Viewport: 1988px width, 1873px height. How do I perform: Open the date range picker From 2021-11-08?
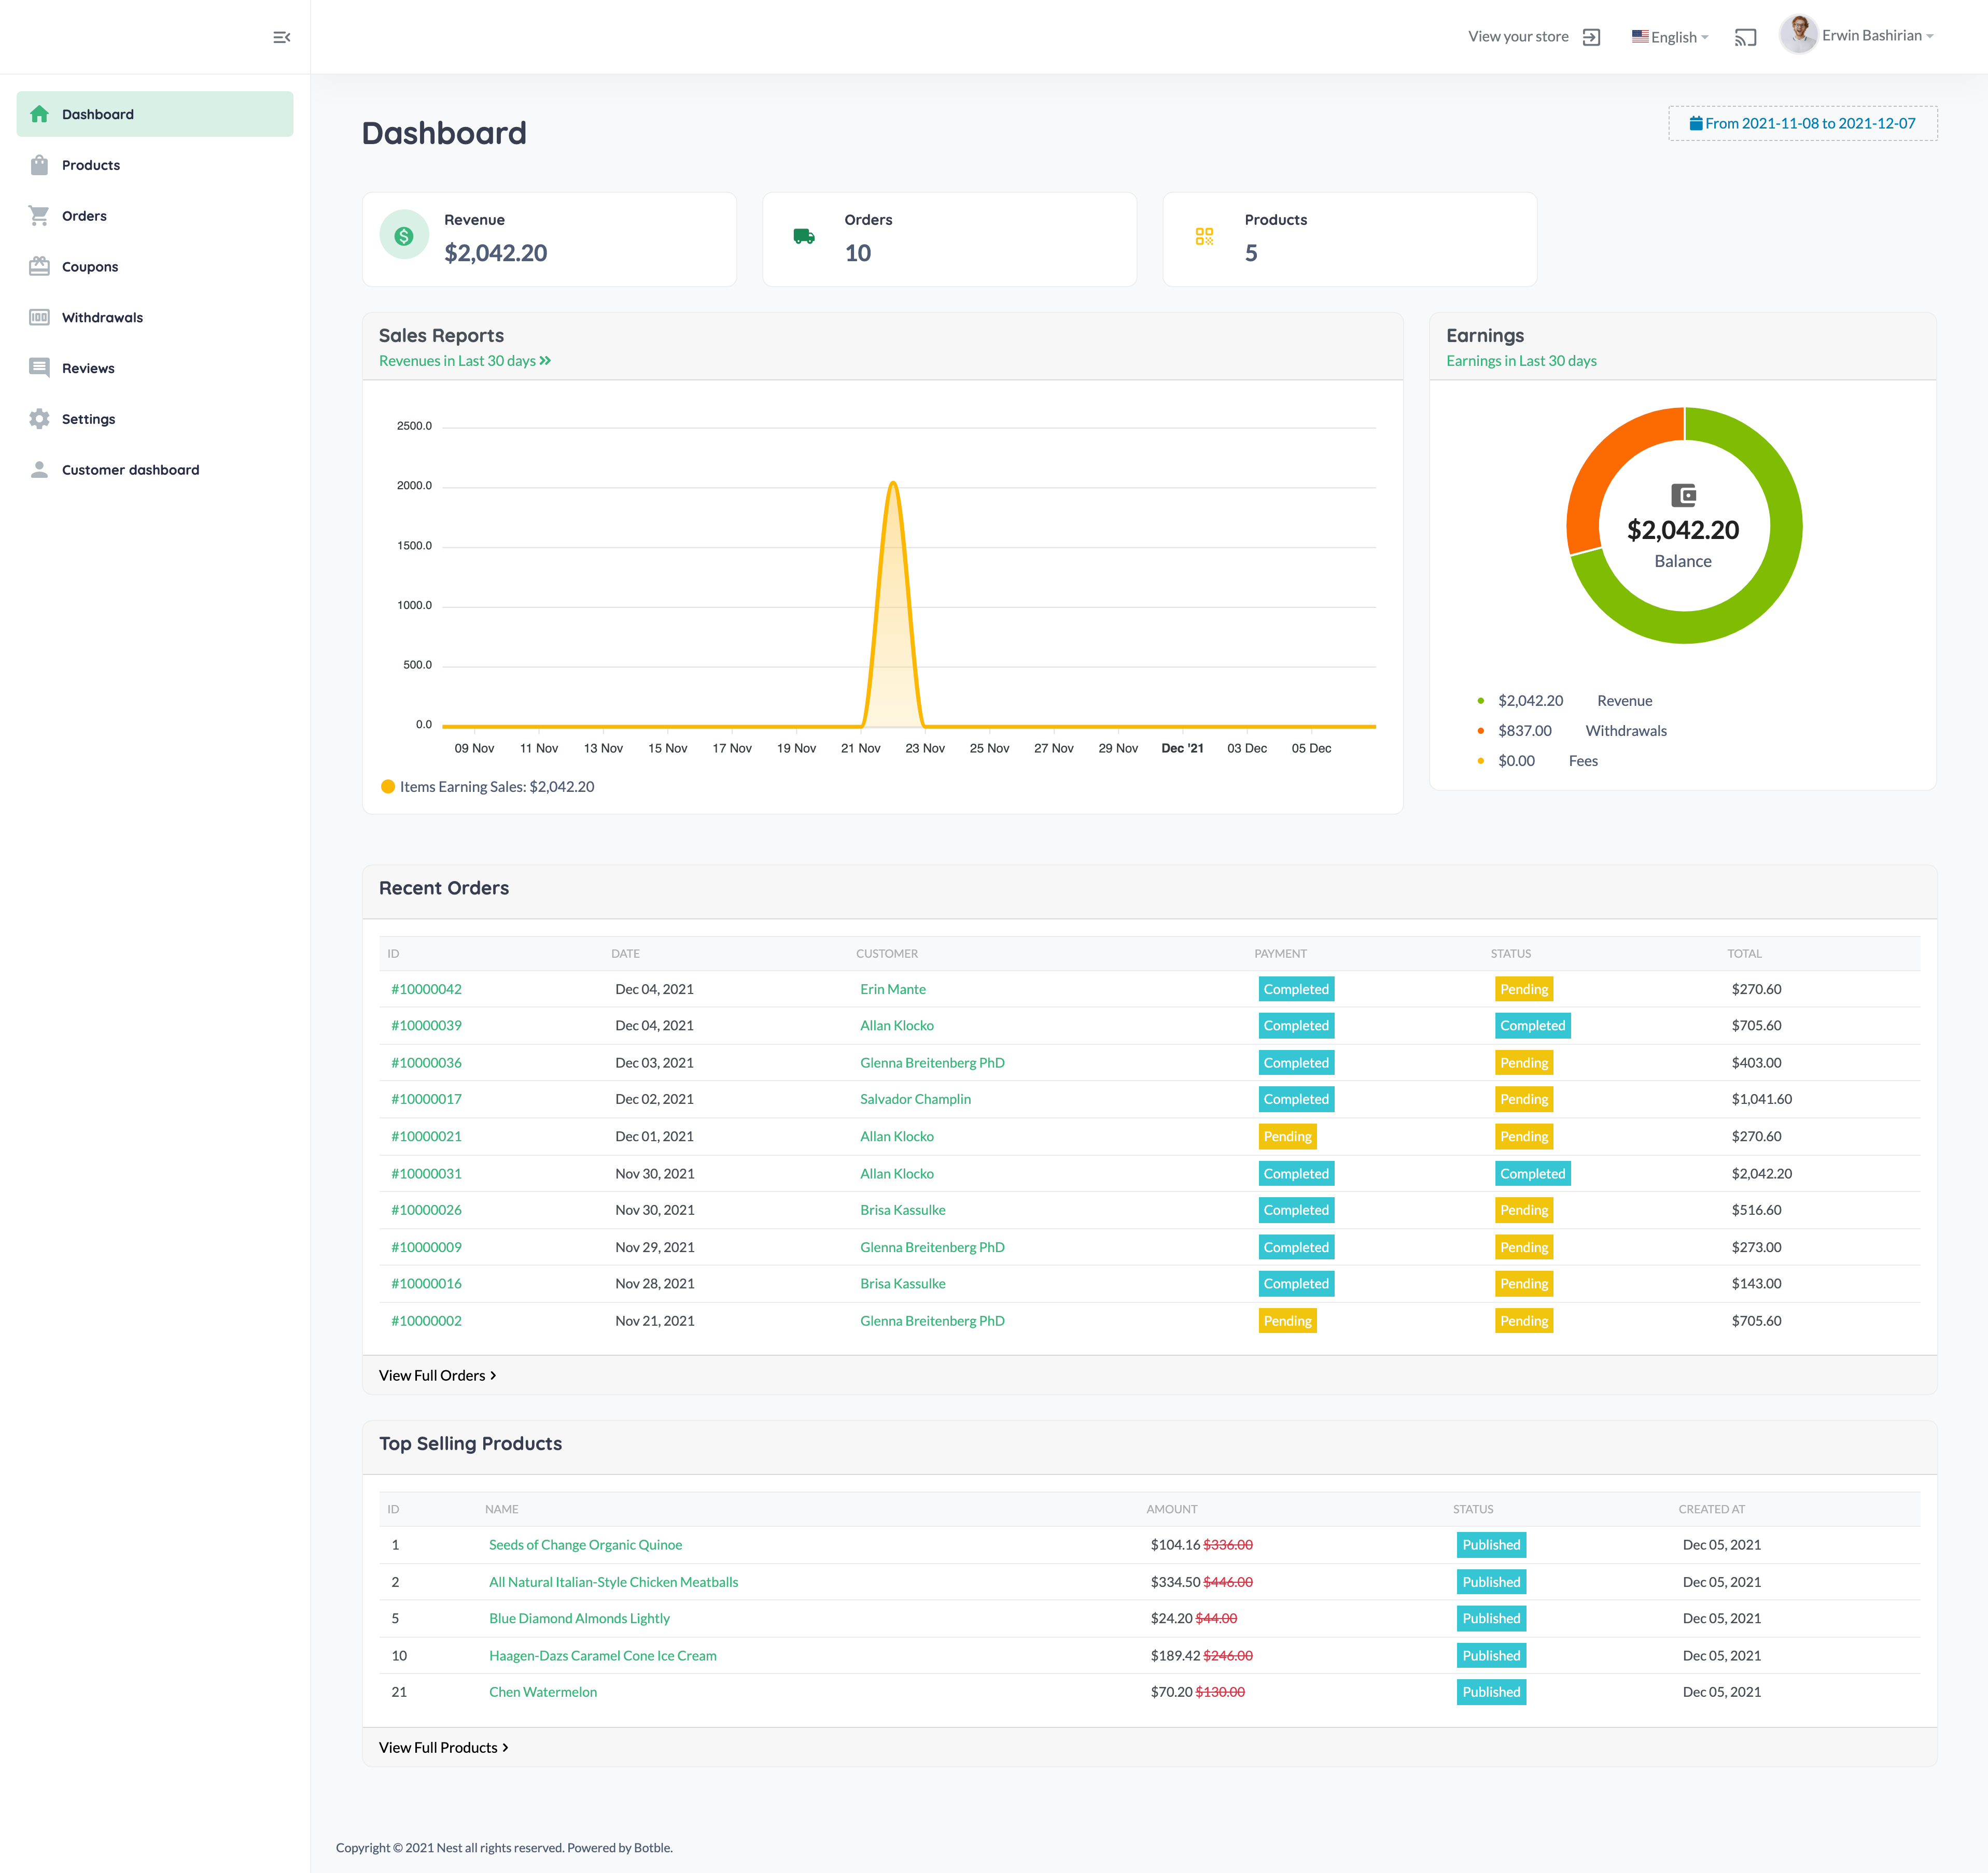[1802, 123]
